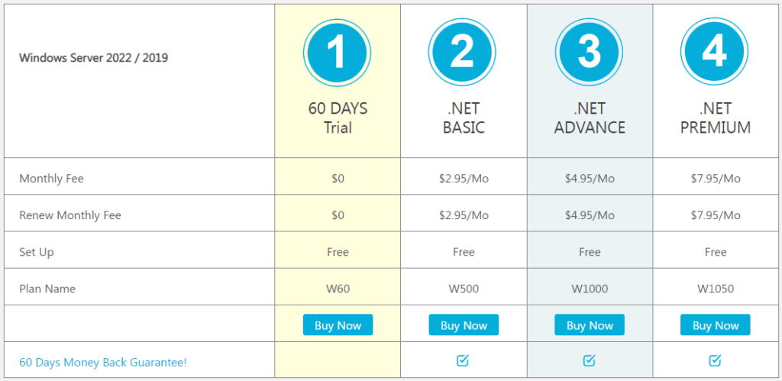Screen dimensions: 782x381
Task: Select the .NET ADVANCE heading
Action: click(590, 118)
